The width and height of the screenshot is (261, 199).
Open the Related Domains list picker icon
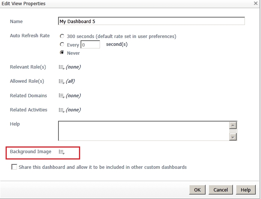click(x=61, y=96)
